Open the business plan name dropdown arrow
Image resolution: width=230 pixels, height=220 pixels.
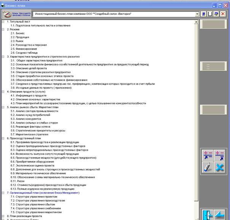click(x=197, y=14)
